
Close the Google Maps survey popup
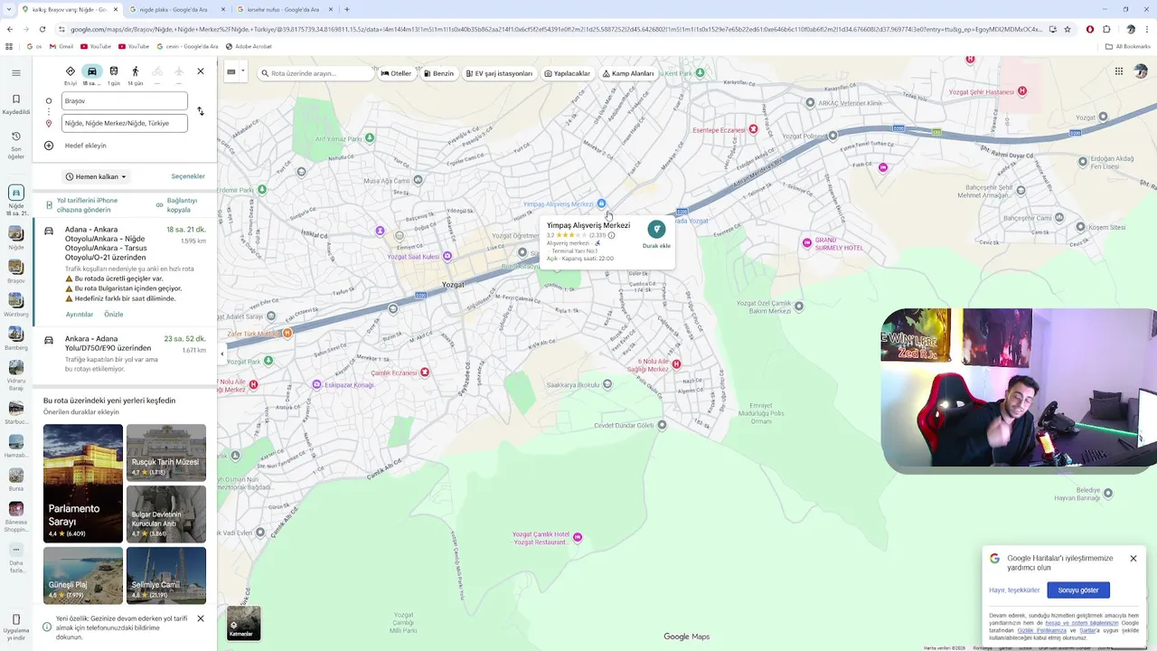click(x=1133, y=559)
